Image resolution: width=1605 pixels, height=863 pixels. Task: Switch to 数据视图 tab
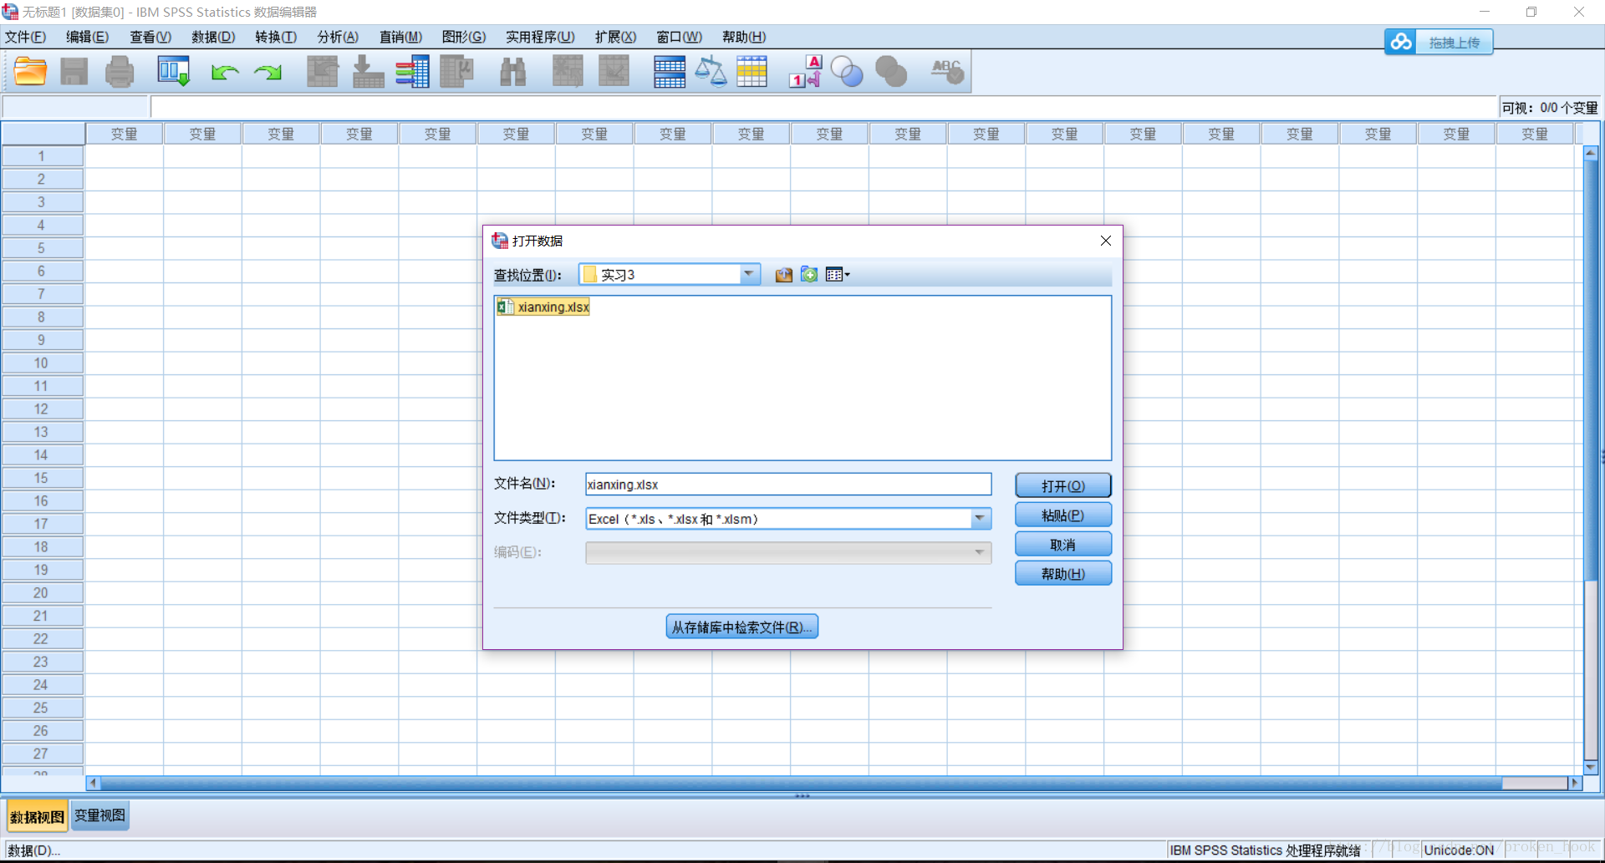tap(37, 816)
